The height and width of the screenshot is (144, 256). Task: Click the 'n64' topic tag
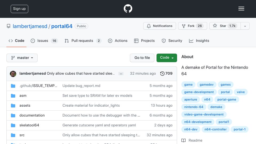tap(207, 99)
